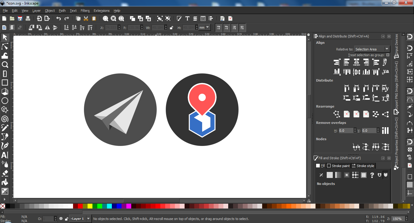Select the Node editing tool
414x223 pixels.
[x=5, y=46]
